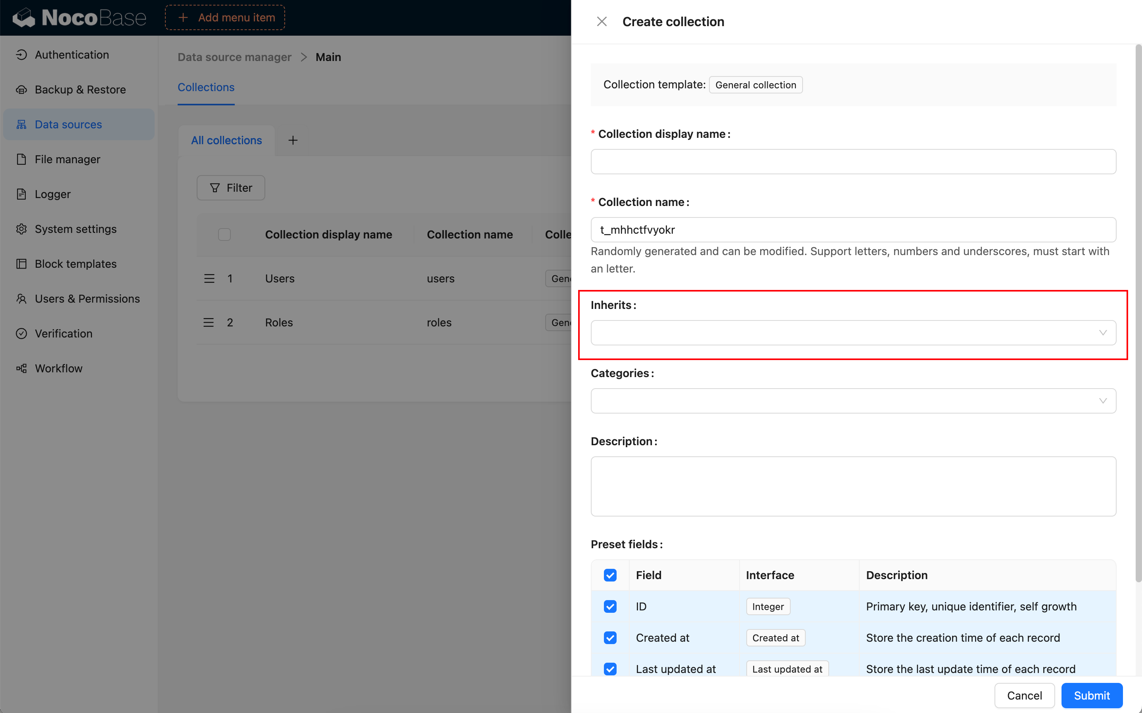The height and width of the screenshot is (713, 1142).
Task: Click Data source manager breadcrumb link
Action: pyautogui.click(x=234, y=57)
